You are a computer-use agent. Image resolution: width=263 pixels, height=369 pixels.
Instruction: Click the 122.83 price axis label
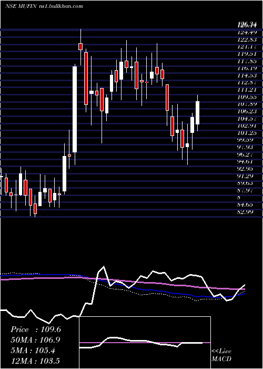pos(247,40)
